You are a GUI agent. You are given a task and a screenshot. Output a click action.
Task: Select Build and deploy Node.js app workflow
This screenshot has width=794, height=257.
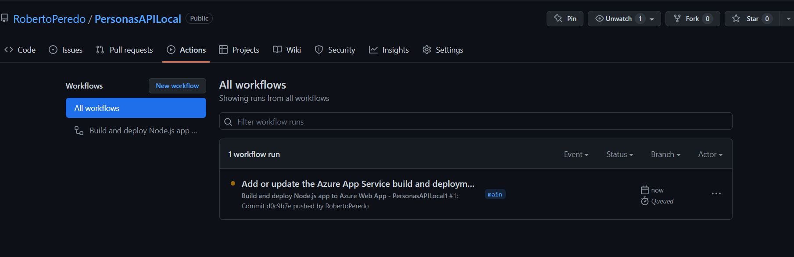point(136,131)
